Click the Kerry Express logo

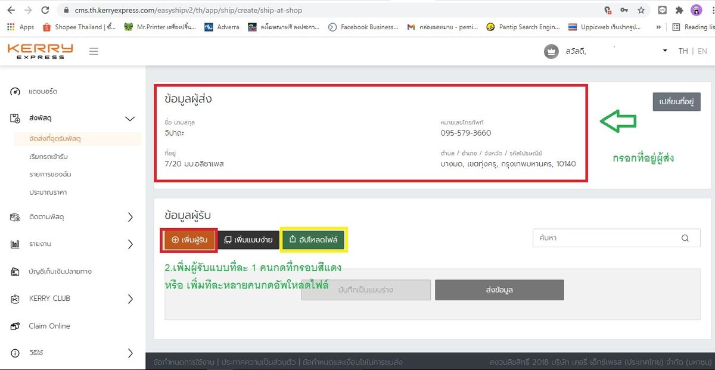[40, 51]
